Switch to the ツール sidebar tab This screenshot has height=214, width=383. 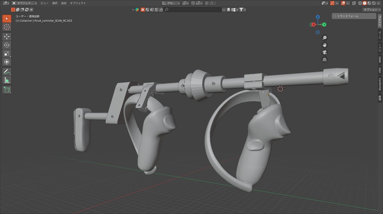click(380, 35)
